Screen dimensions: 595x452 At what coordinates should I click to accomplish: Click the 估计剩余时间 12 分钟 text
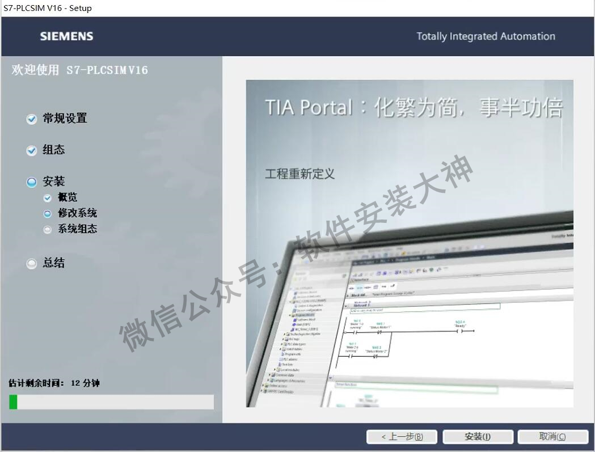54,383
